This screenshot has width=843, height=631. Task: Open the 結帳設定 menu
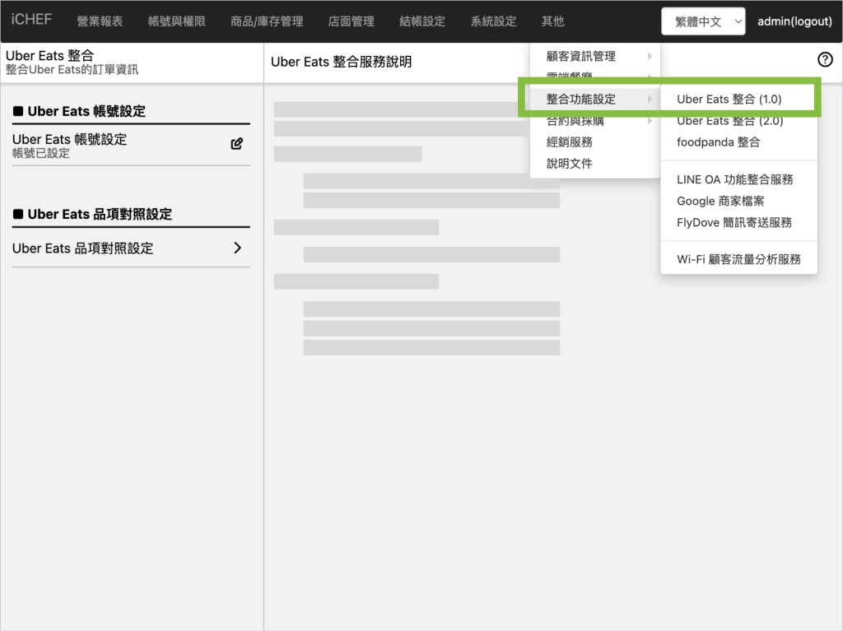click(x=422, y=21)
